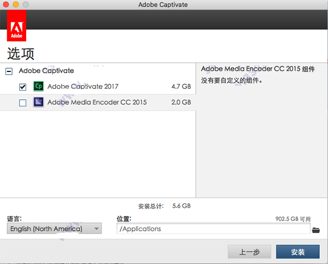The image size is (328, 264).
Task: Click the 5.6 GB install total value
Action: 181,206
